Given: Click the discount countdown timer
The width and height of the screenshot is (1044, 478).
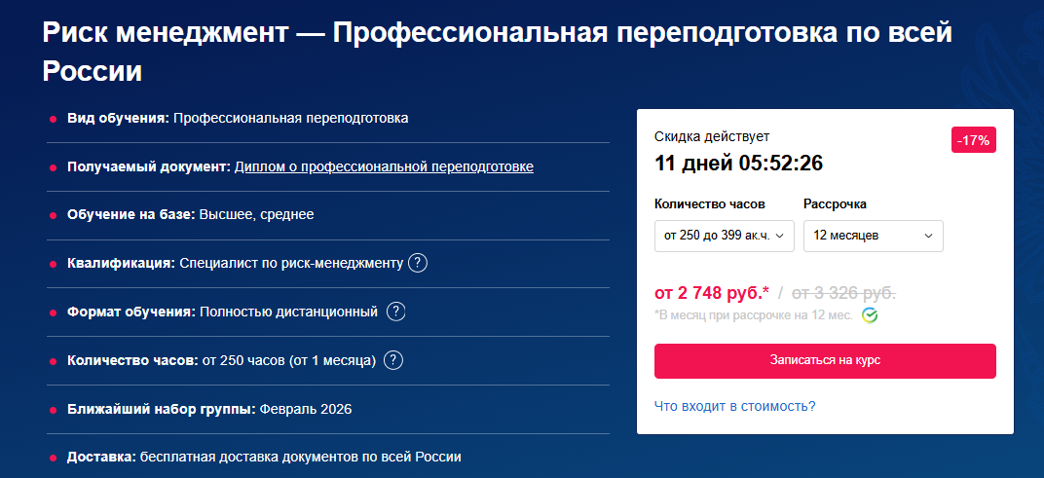Looking at the screenshot, I should [738, 164].
